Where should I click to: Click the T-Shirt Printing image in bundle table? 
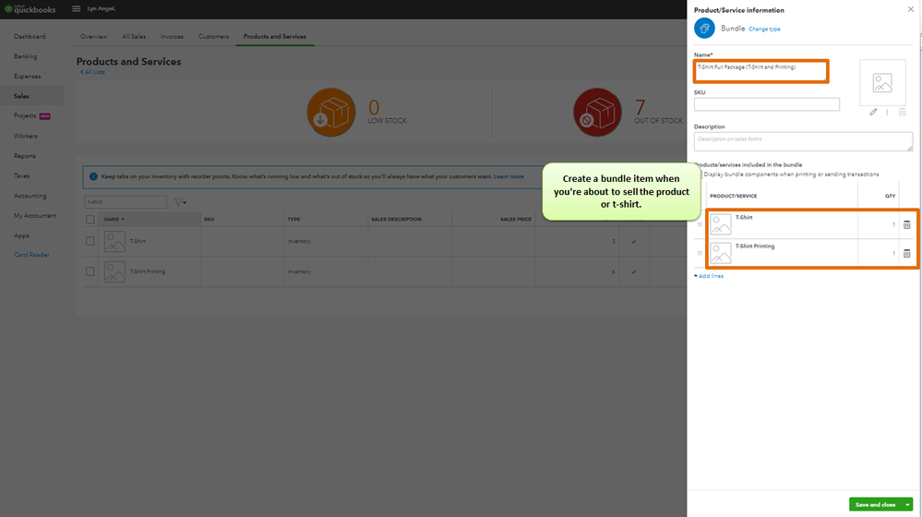720,253
